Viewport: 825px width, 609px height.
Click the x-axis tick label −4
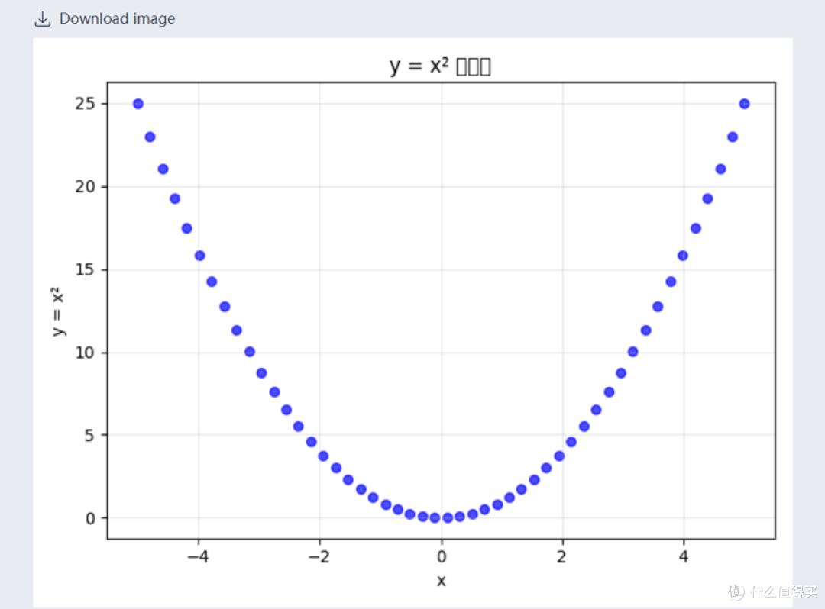pyautogui.click(x=198, y=556)
